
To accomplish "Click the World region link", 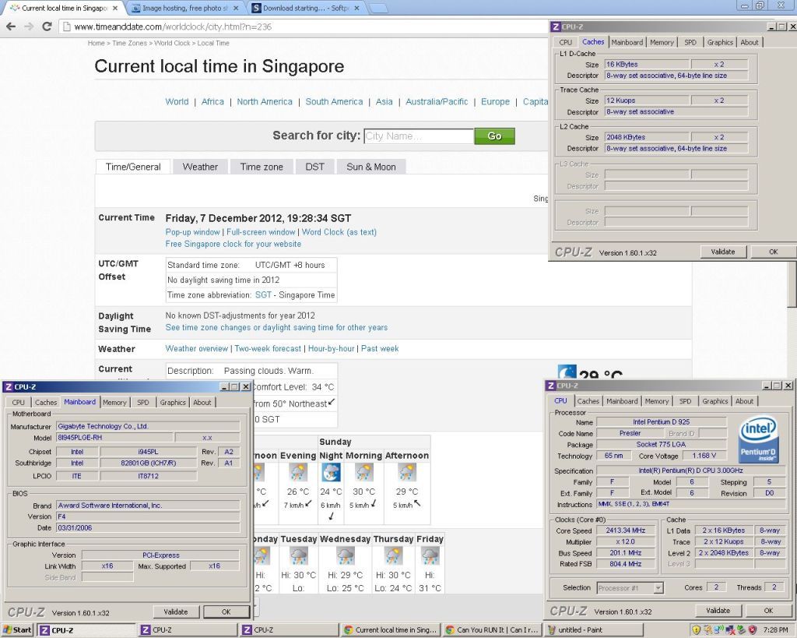I will coord(177,102).
